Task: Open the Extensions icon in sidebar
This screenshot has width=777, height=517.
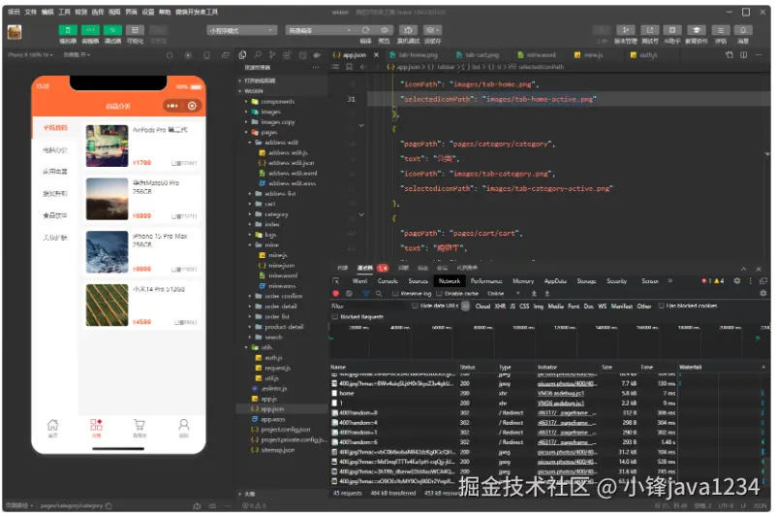Action: 287,54
